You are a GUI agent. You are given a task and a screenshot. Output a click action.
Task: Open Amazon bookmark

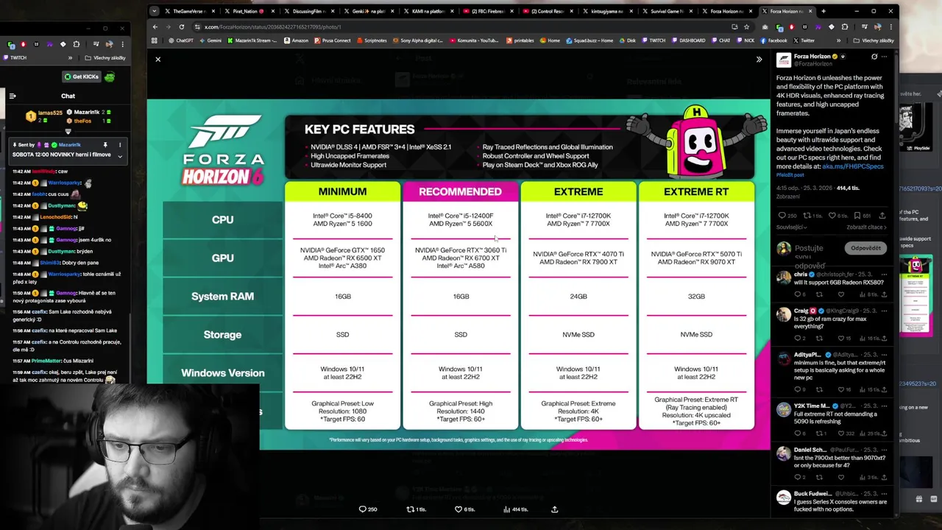[296, 40]
